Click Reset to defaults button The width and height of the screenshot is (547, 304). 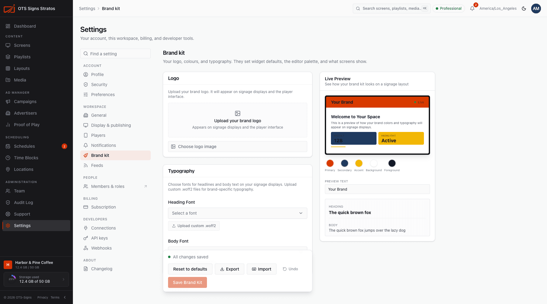(x=190, y=269)
